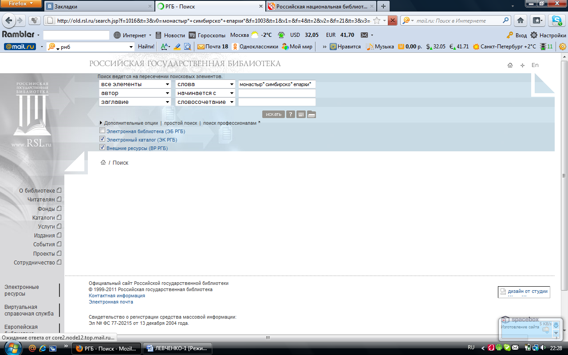Open the 'начинается с' match dropdown

coord(205,93)
